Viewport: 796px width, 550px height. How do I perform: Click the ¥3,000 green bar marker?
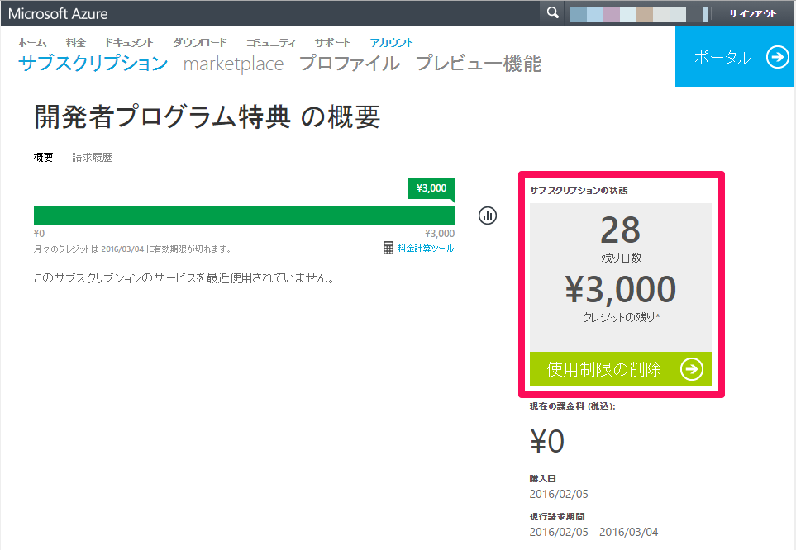[x=431, y=188]
